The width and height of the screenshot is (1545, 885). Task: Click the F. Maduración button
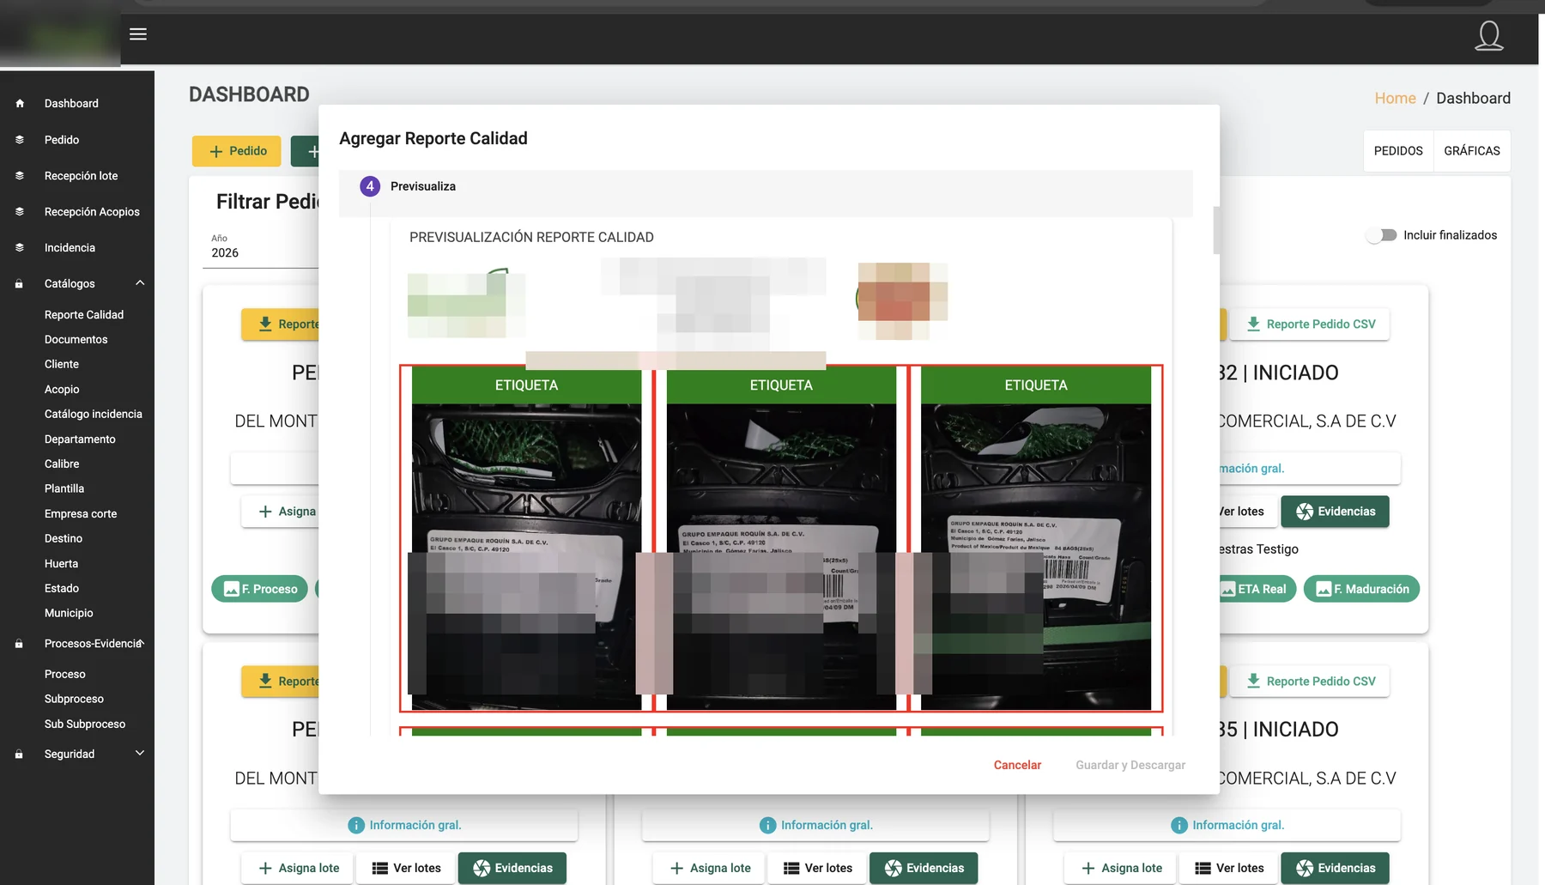1361,589
